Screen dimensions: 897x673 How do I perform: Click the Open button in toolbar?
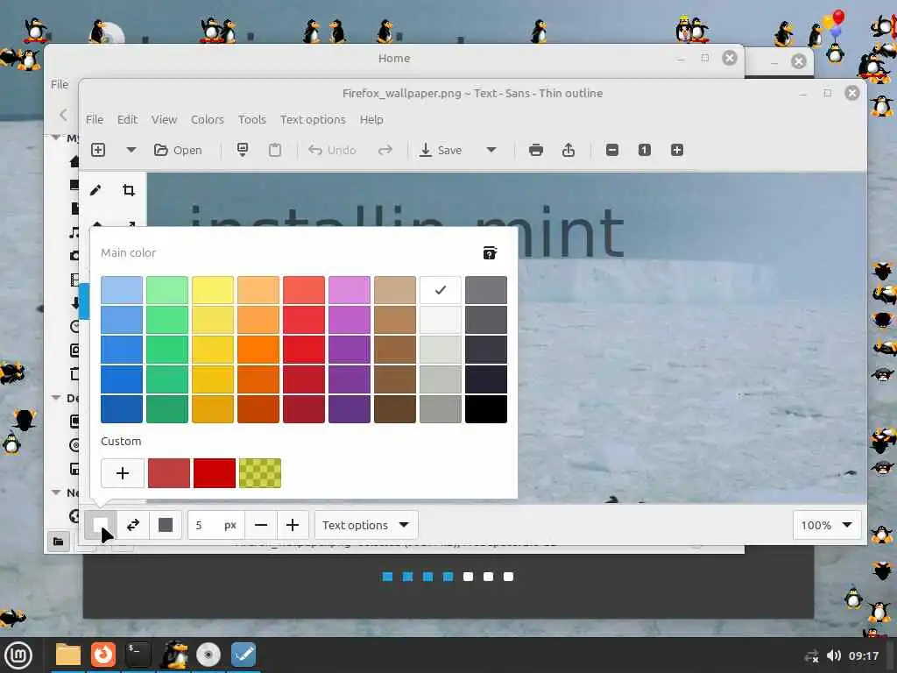(x=178, y=150)
